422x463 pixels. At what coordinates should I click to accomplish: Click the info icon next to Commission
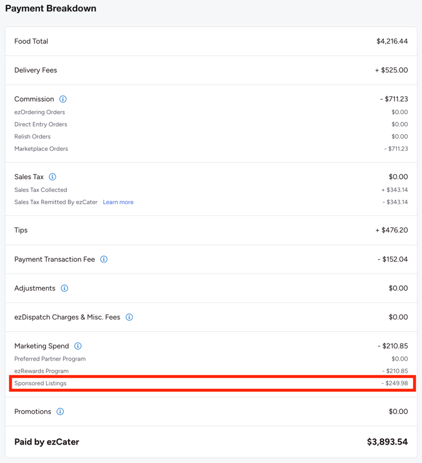coord(63,99)
